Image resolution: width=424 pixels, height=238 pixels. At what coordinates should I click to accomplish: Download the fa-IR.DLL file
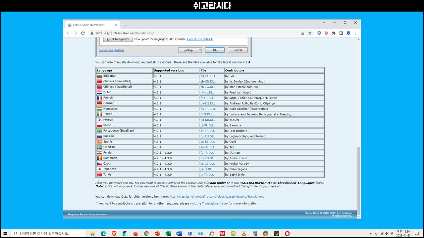coord(207,153)
